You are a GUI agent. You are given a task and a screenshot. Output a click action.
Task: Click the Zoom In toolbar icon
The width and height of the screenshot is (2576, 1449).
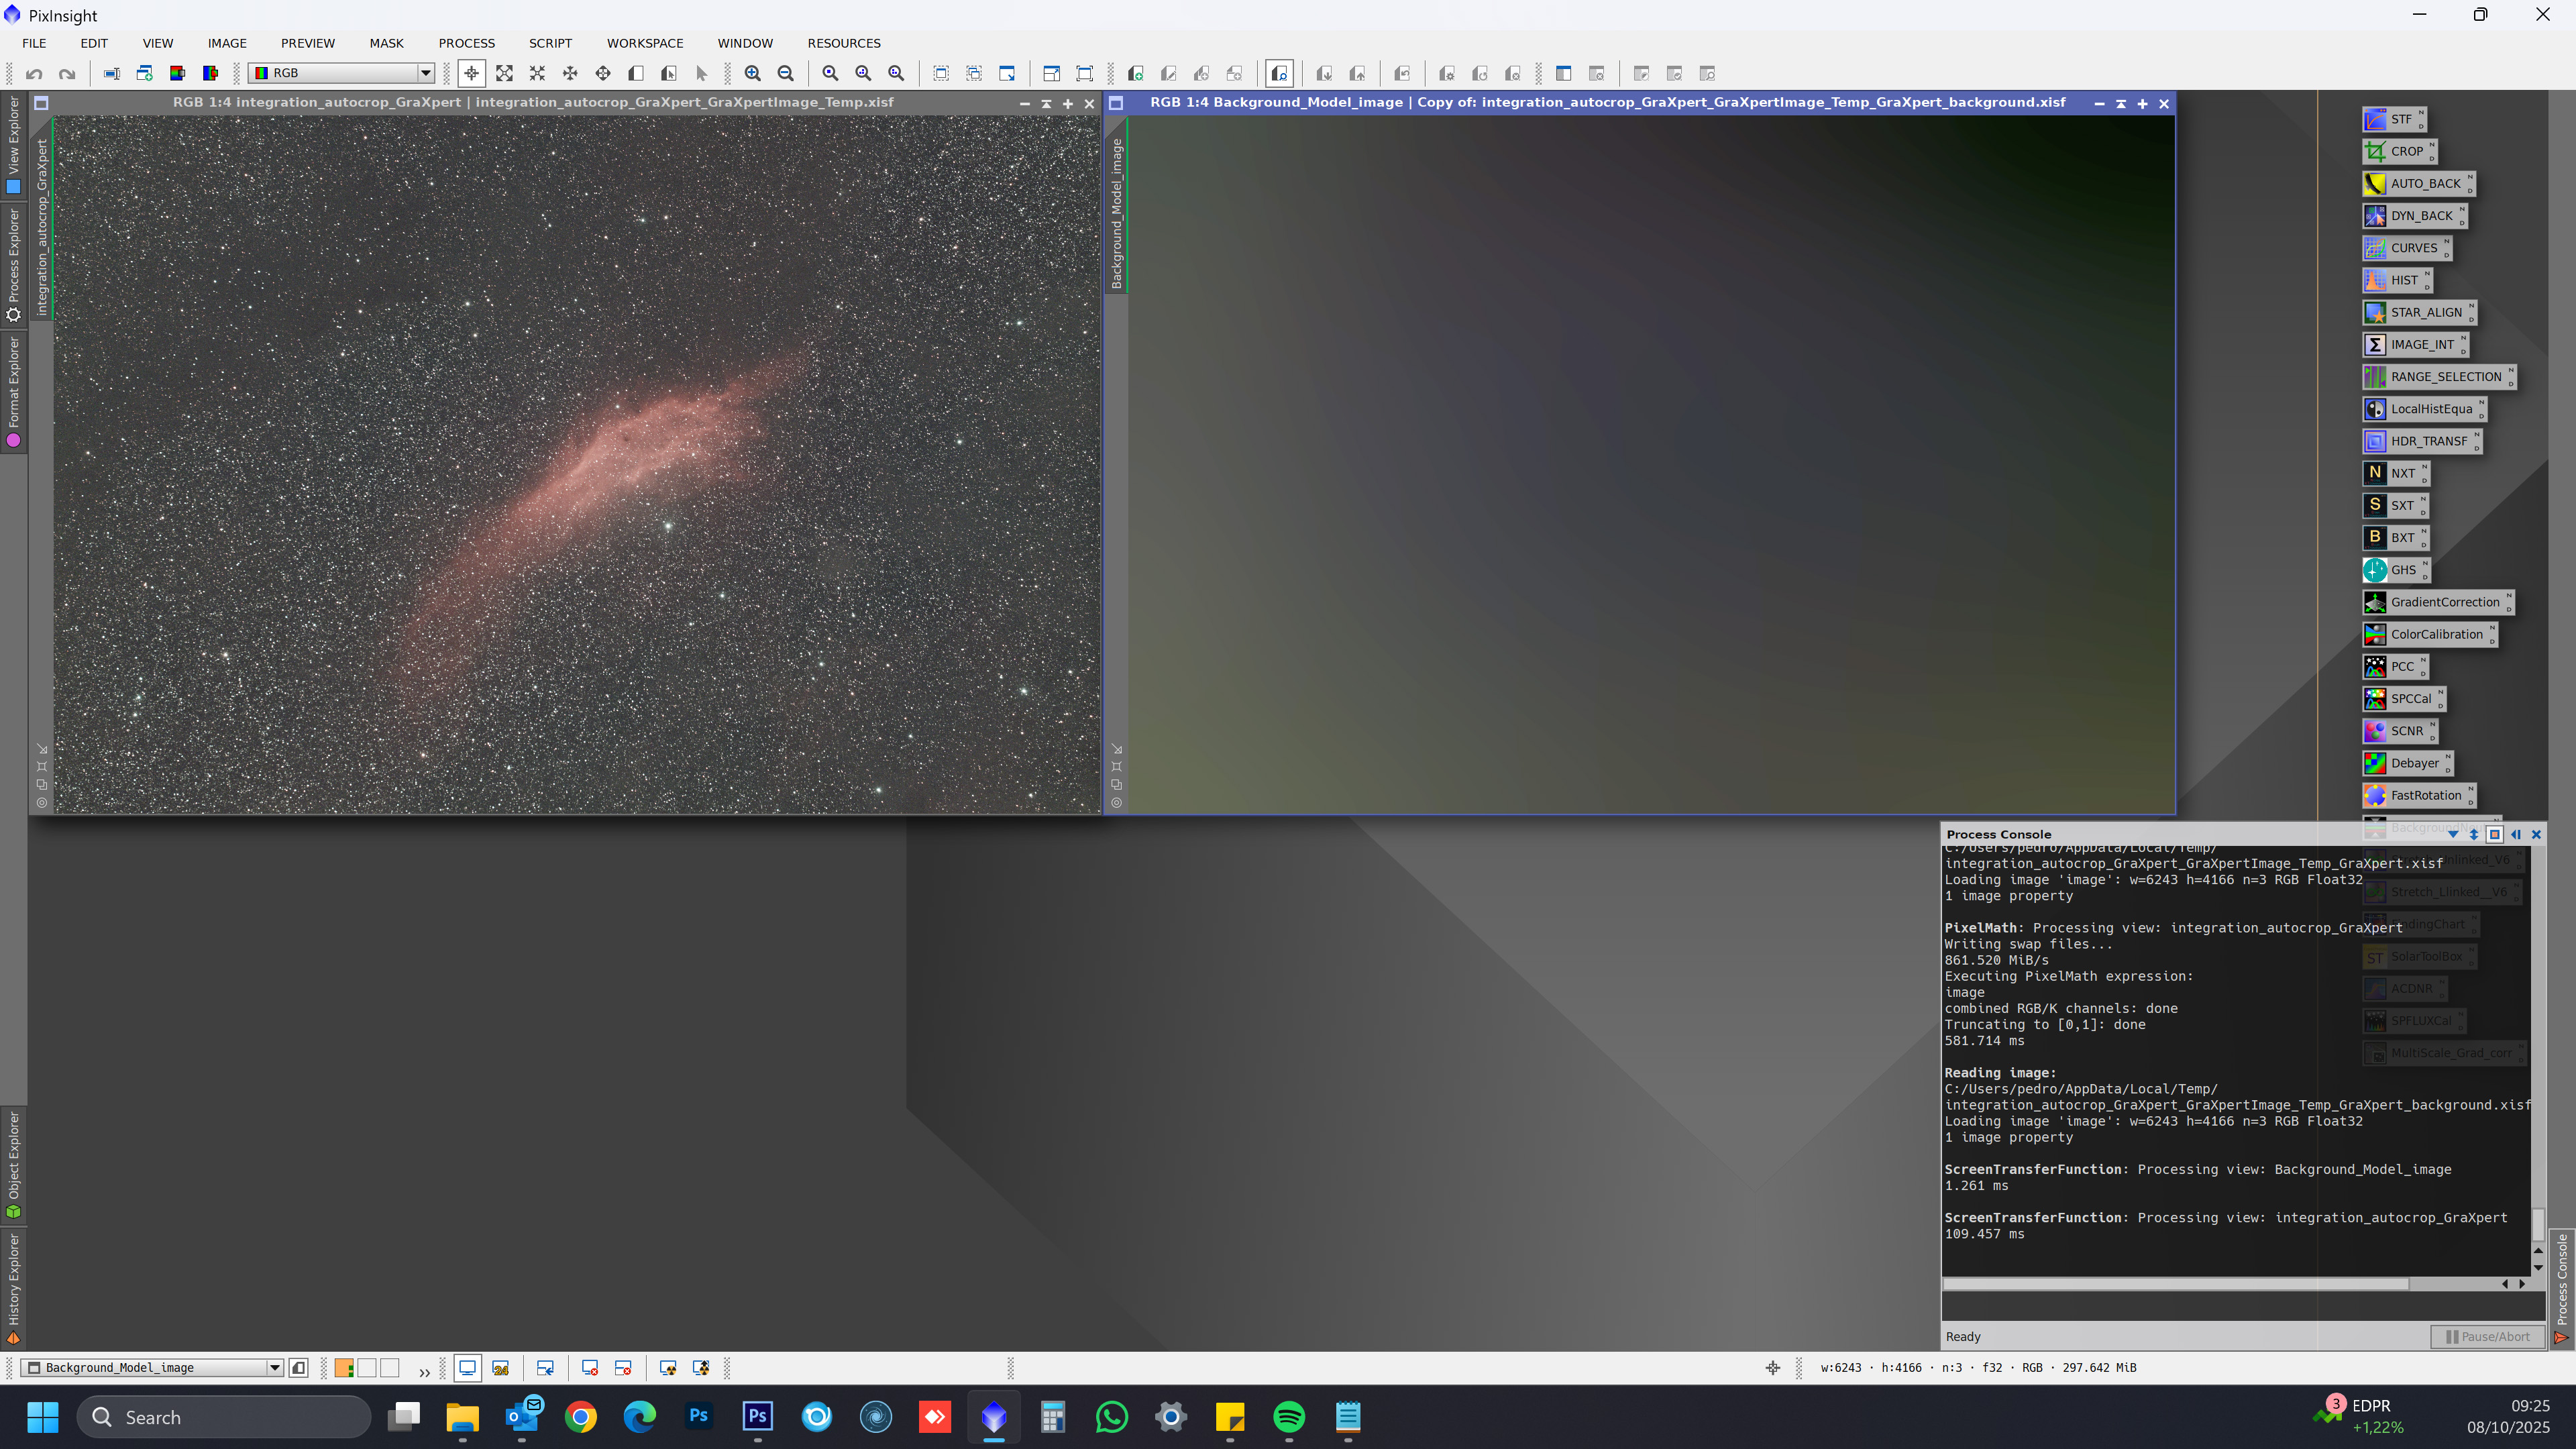tap(753, 73)
